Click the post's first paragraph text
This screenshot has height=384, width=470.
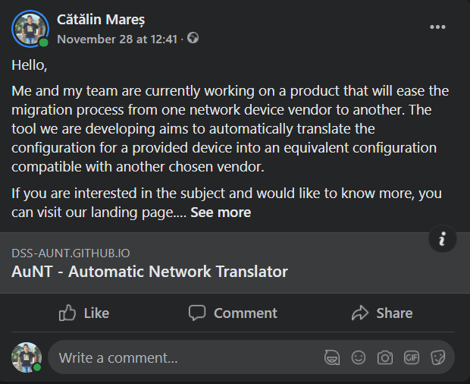(x=227, y=129)
